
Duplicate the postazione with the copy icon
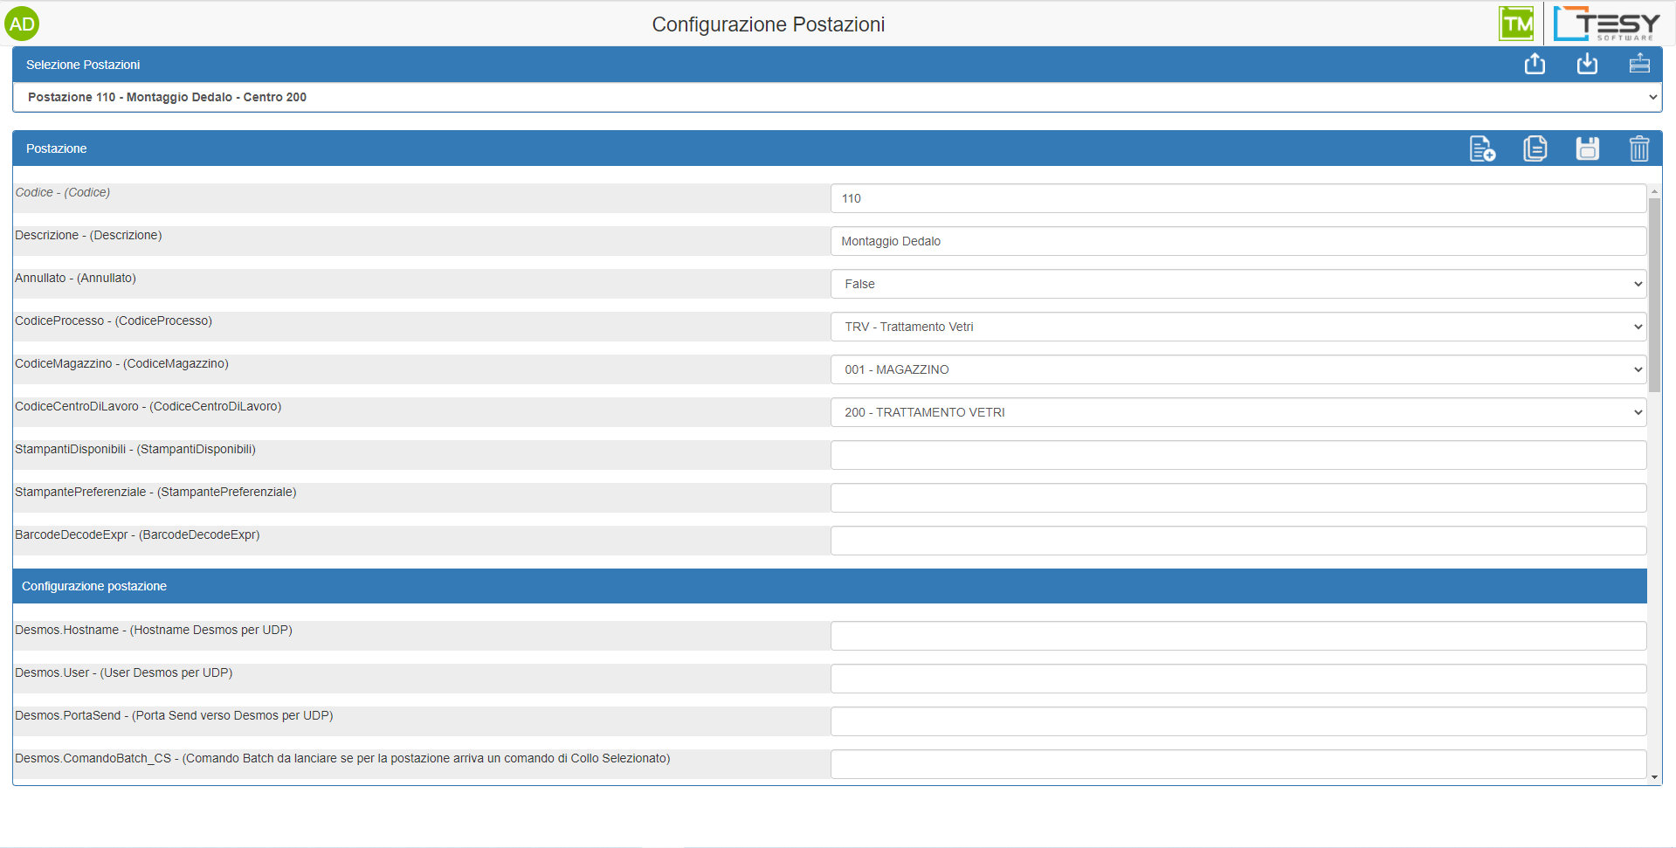[1535, 148]
